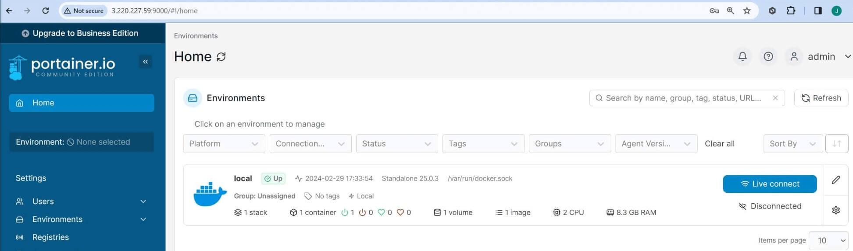Open the Sort By dropdown
The height and width of the screenshot is (251, 853).
pos(793,144)
